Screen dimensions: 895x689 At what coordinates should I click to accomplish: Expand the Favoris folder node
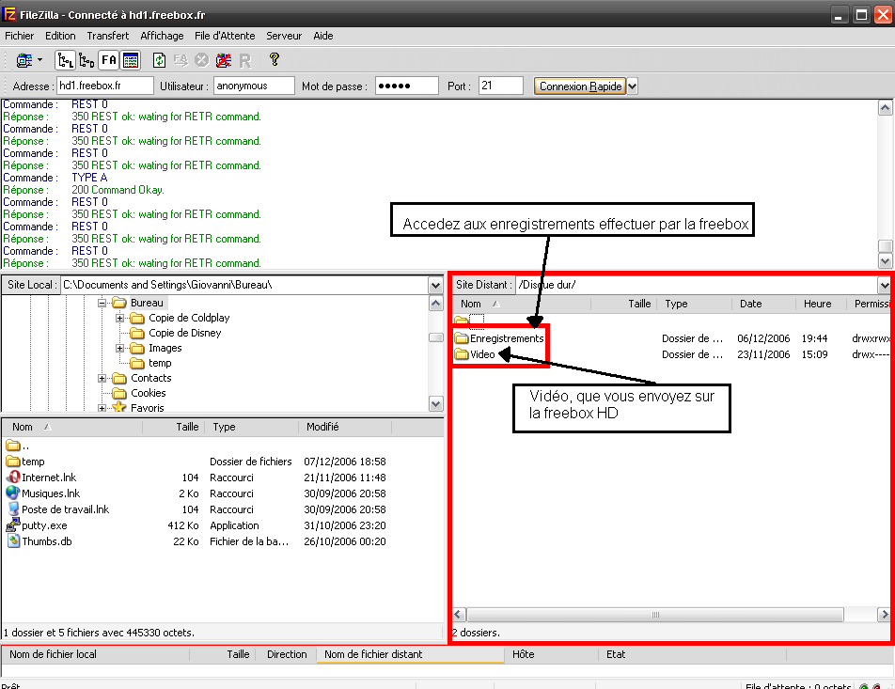pos(102,408)
